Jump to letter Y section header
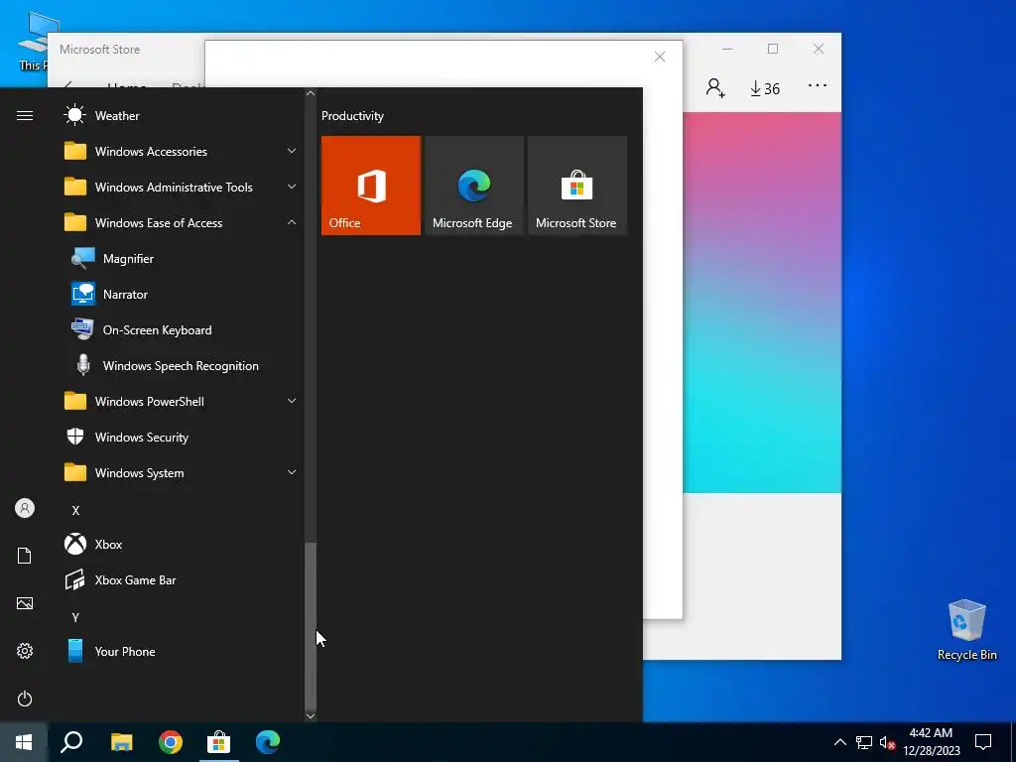 coord(75,617)
